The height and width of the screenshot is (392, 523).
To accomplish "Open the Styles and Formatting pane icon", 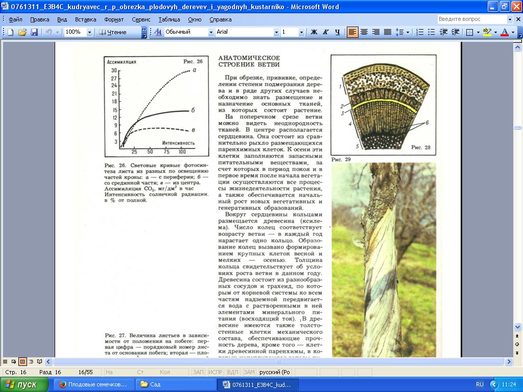I will tap(158, 32).
